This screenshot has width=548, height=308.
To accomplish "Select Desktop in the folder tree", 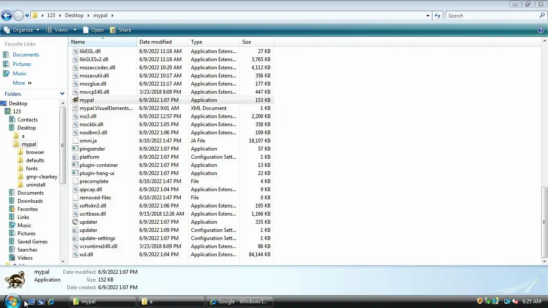I will 18,104.
